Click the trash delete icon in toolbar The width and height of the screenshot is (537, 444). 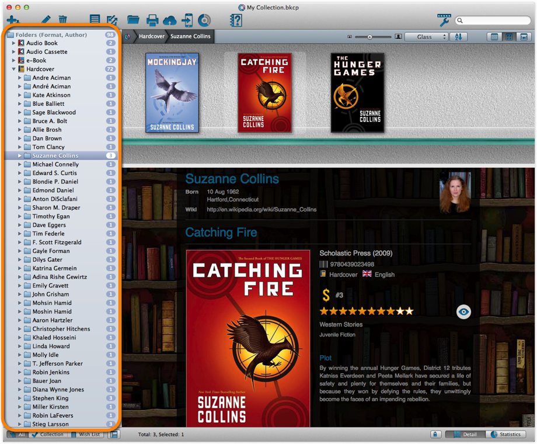click(62, 20)
